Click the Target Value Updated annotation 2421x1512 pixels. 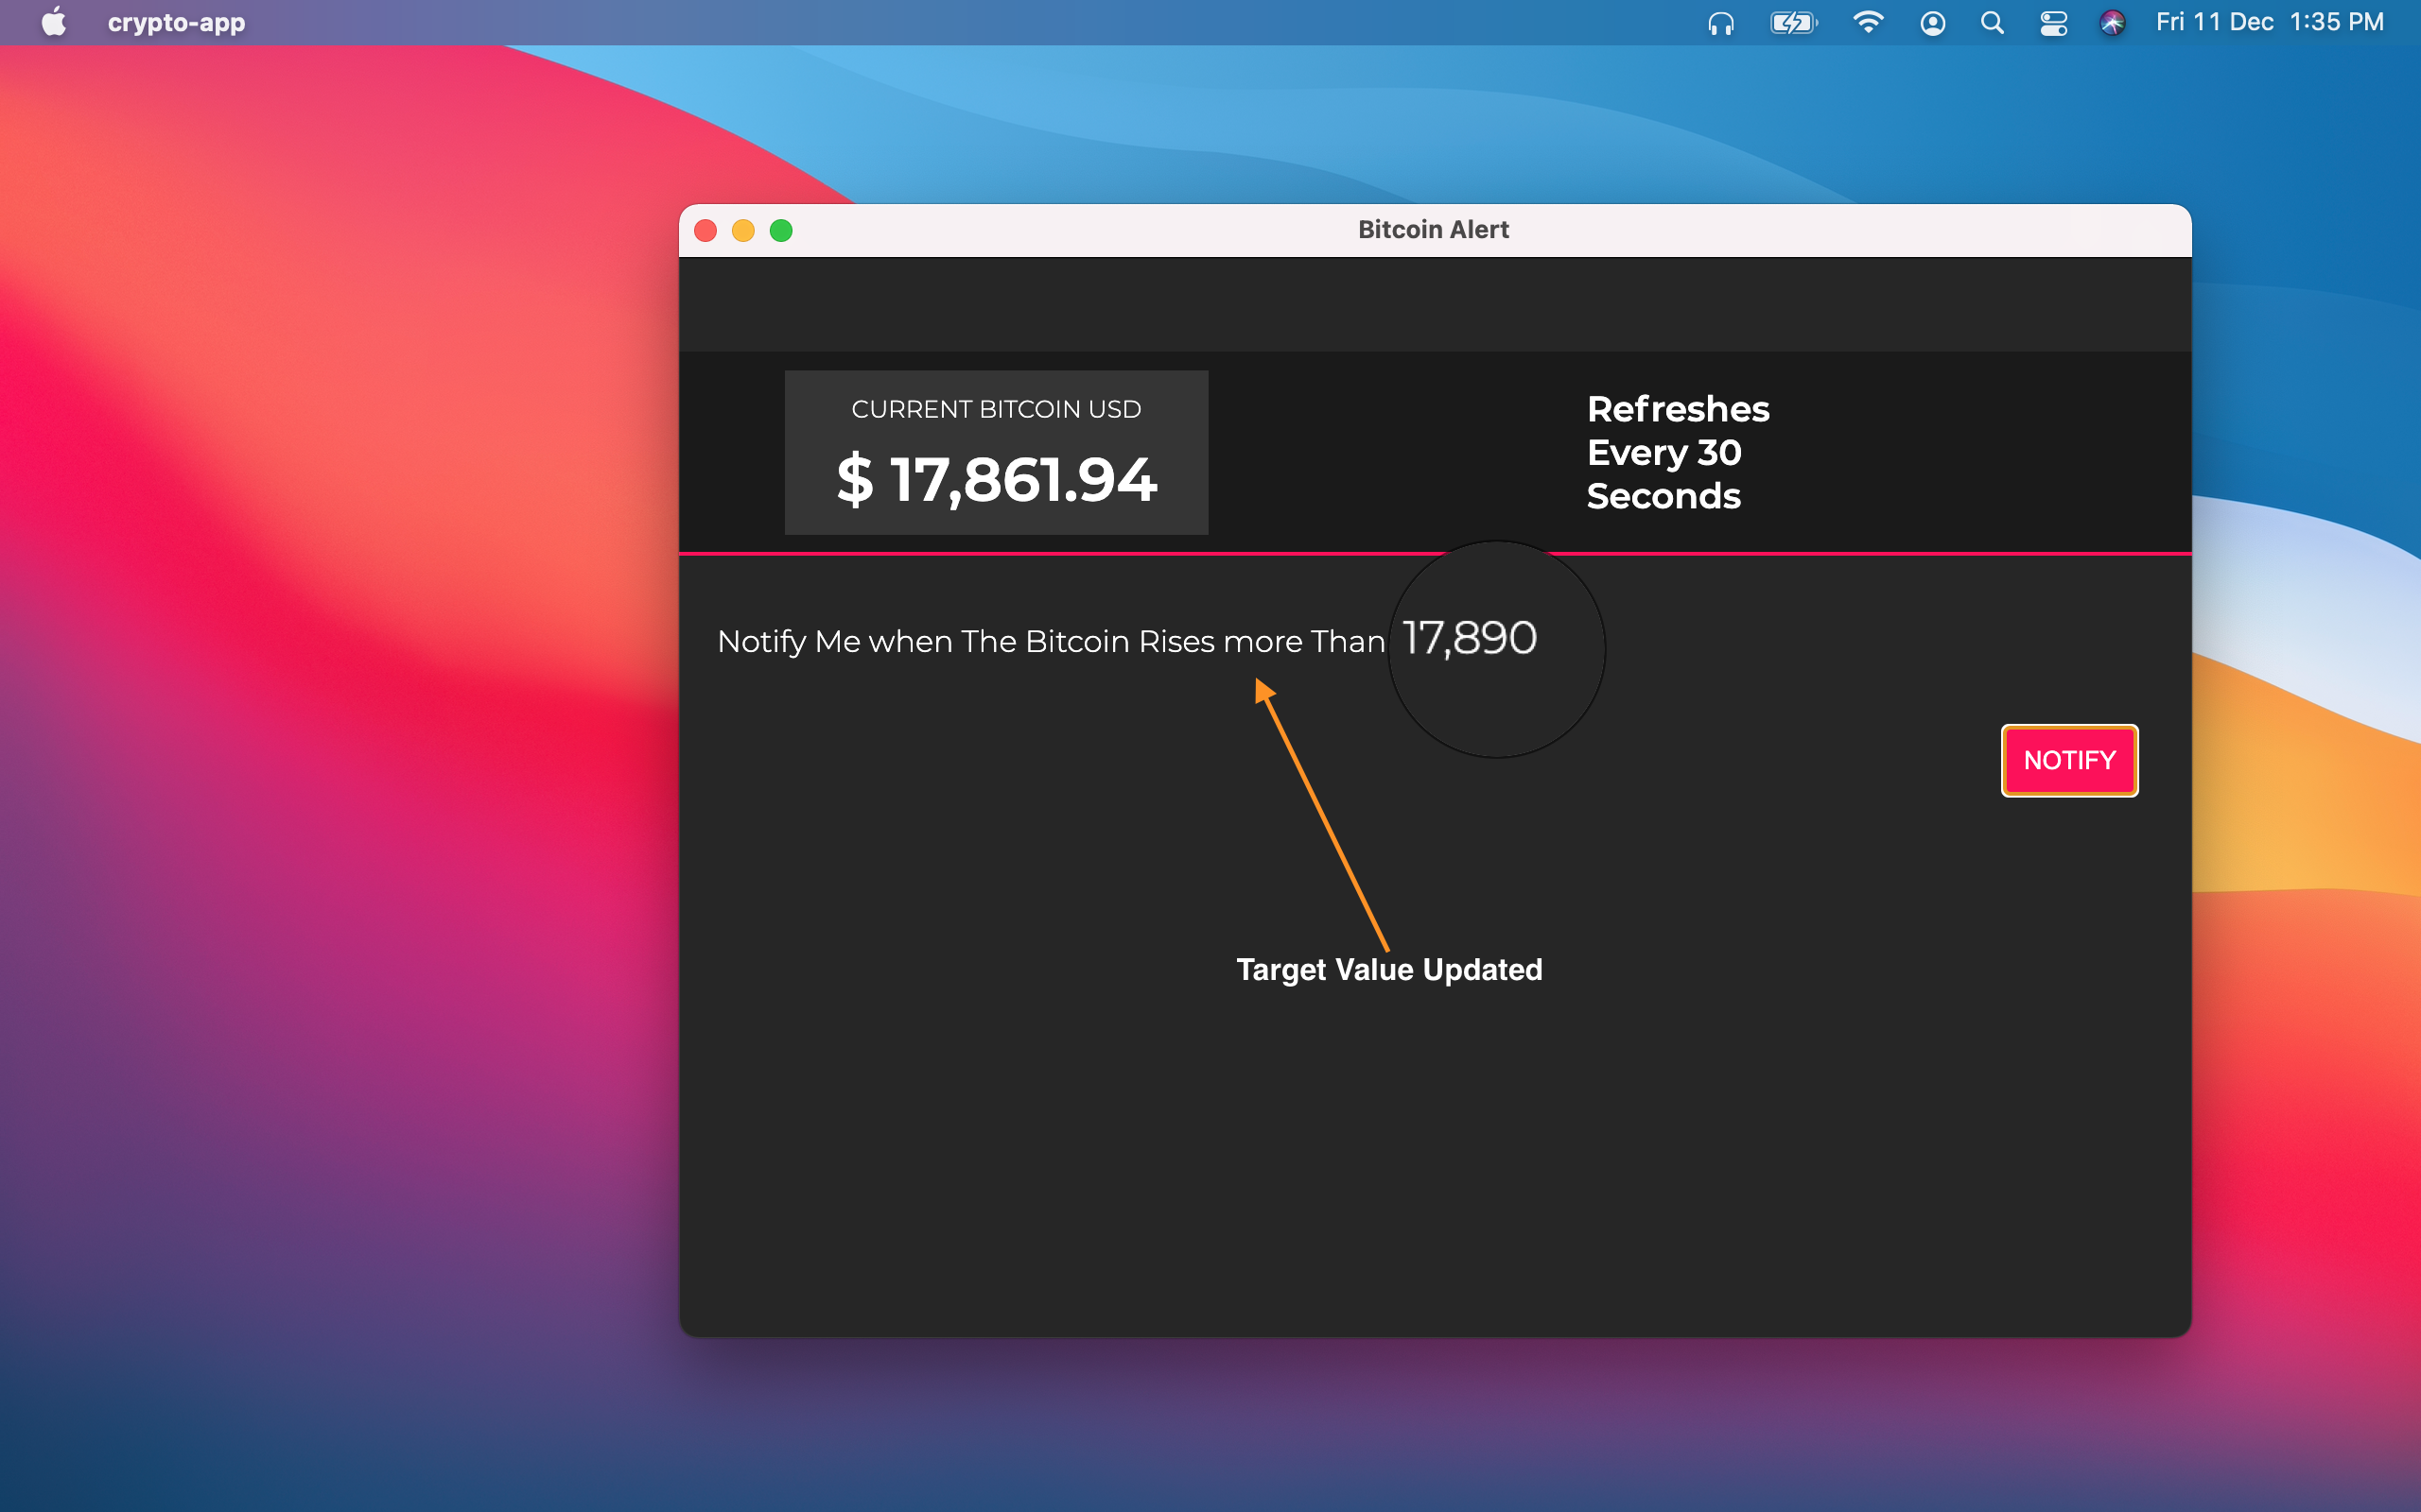click(1388, 969)
